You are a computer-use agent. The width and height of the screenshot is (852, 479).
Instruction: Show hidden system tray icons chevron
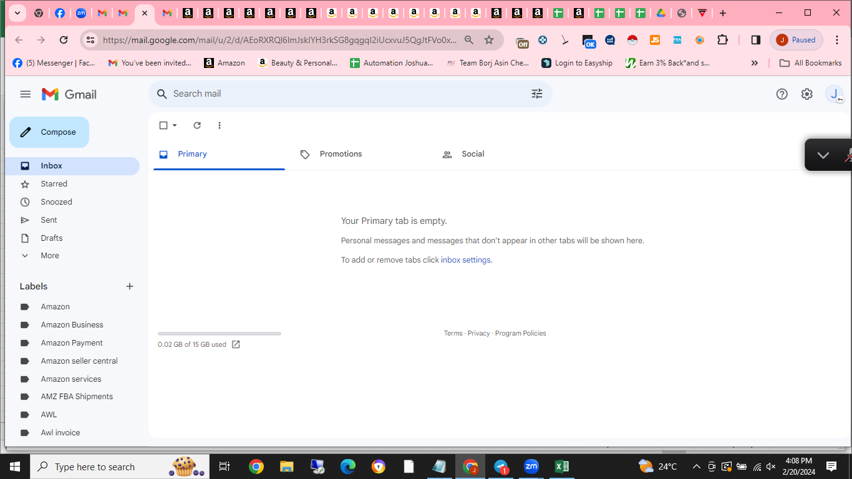pyautogui.click(x=696, y=467)
